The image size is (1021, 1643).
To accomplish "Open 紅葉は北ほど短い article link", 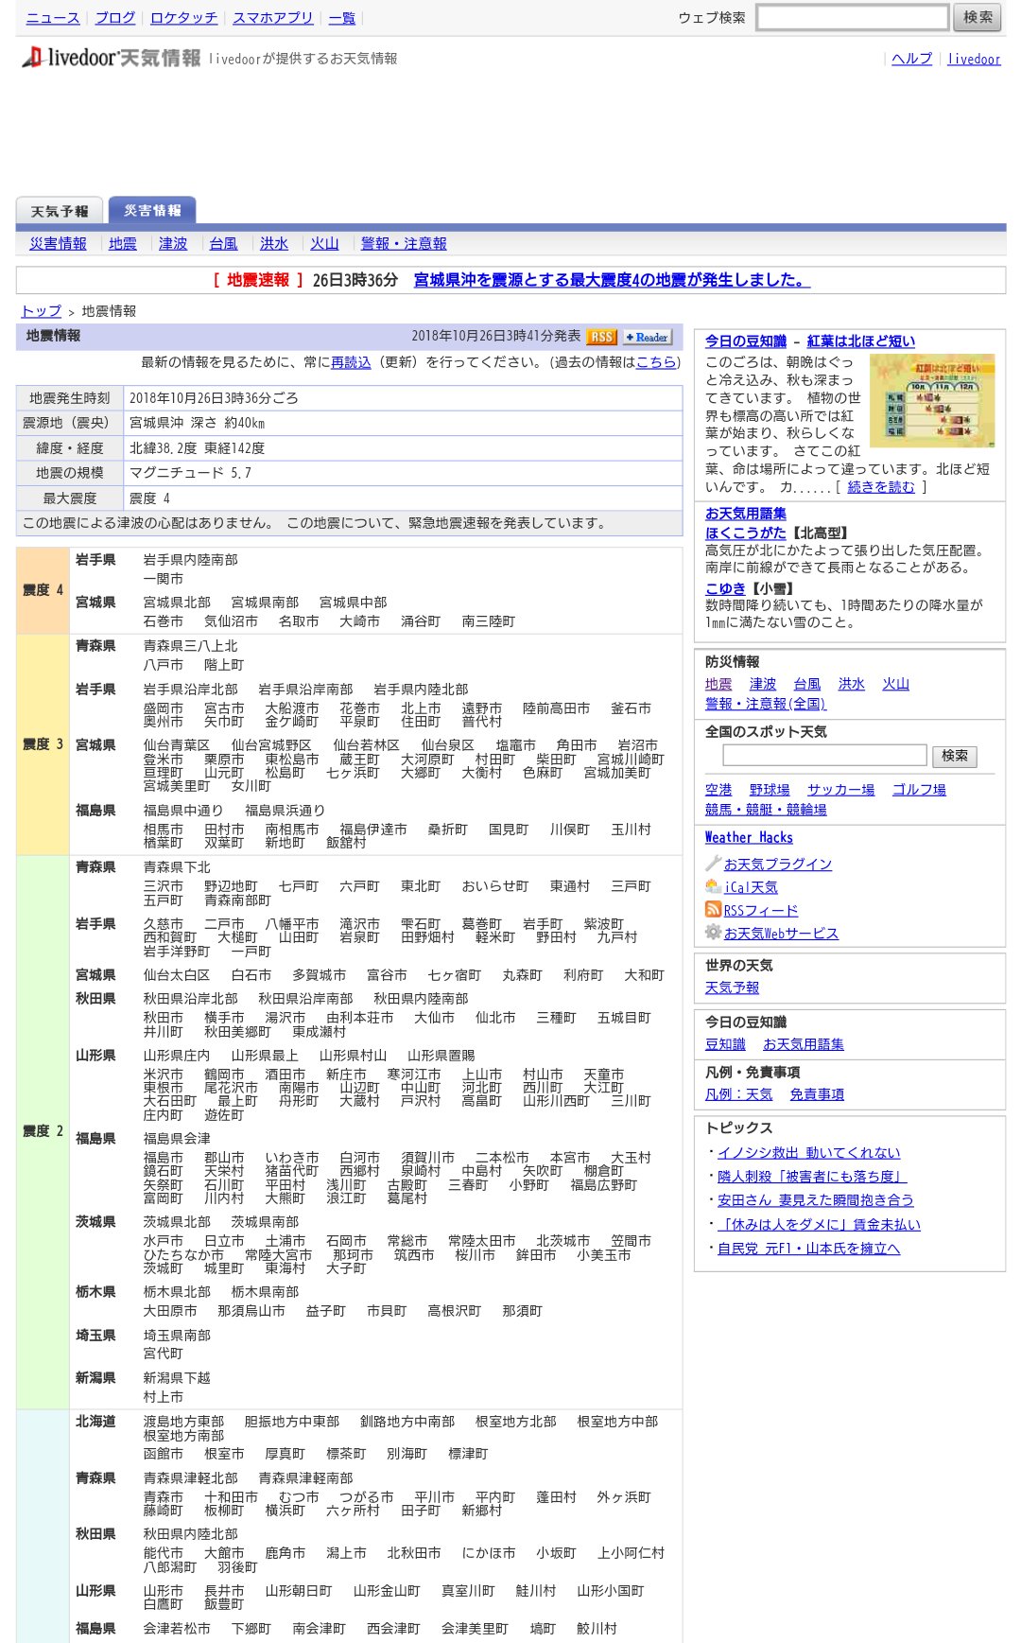I will point(861,341).
